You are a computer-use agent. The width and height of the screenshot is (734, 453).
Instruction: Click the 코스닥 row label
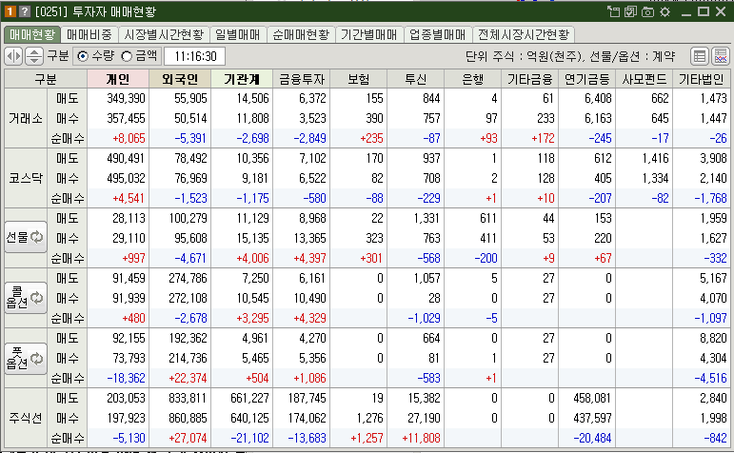[x=26, y=178]
